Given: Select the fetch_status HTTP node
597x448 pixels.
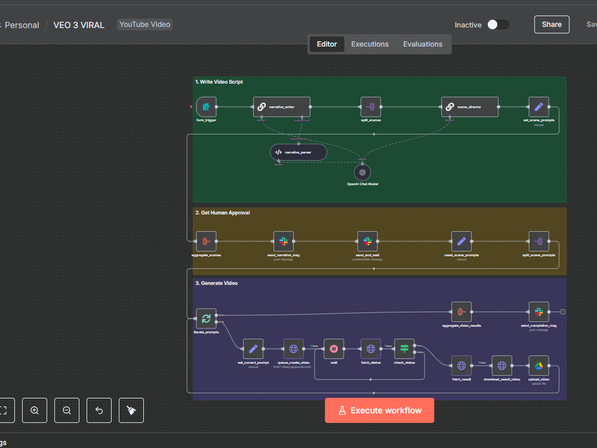Looking at the screenshot, I should click(371, 349).
